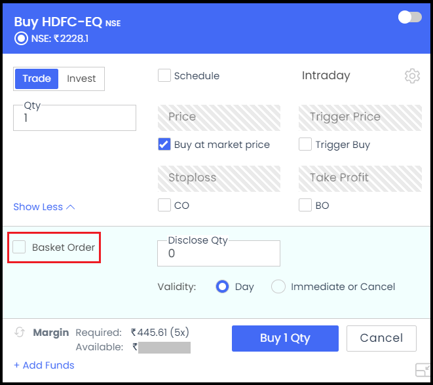The width and height of the screenshot is (433, 385).
Task: Tick the BO checkbox
Action: coord(305,205)
